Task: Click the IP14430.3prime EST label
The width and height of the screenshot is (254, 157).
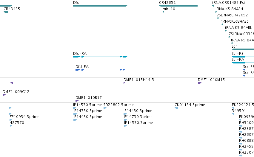Action: [x=138, y=111]
